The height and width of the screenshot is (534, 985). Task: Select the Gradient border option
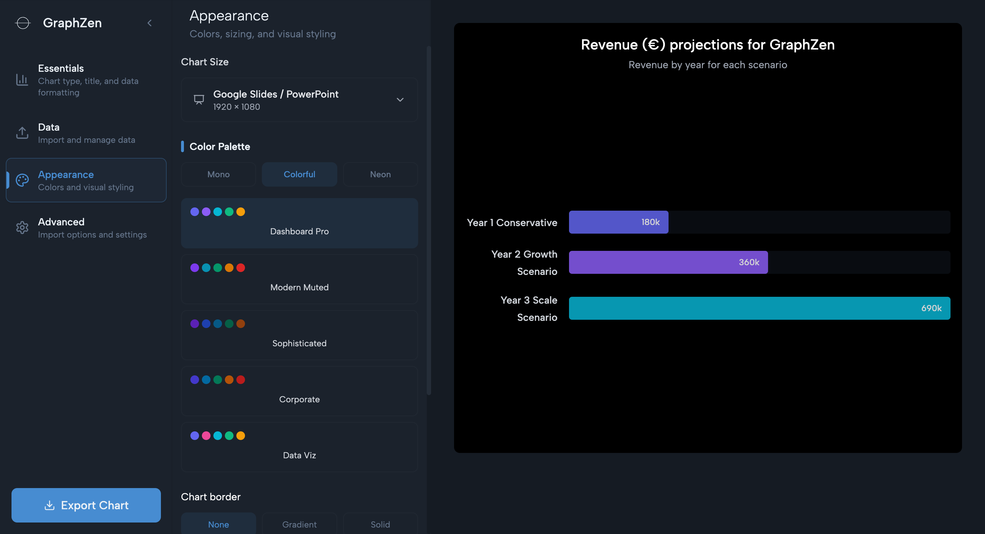click(x=299, y=524)
